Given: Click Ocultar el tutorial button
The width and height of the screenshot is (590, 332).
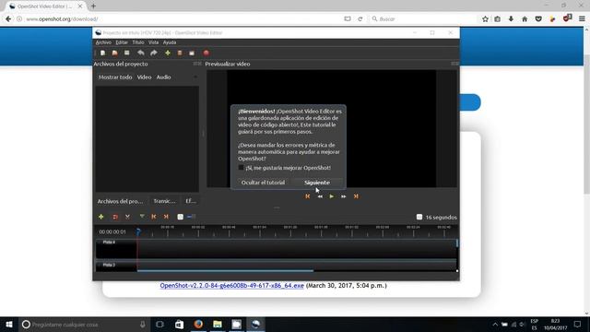Looking at the screenshot, I should tap(263, 183).
